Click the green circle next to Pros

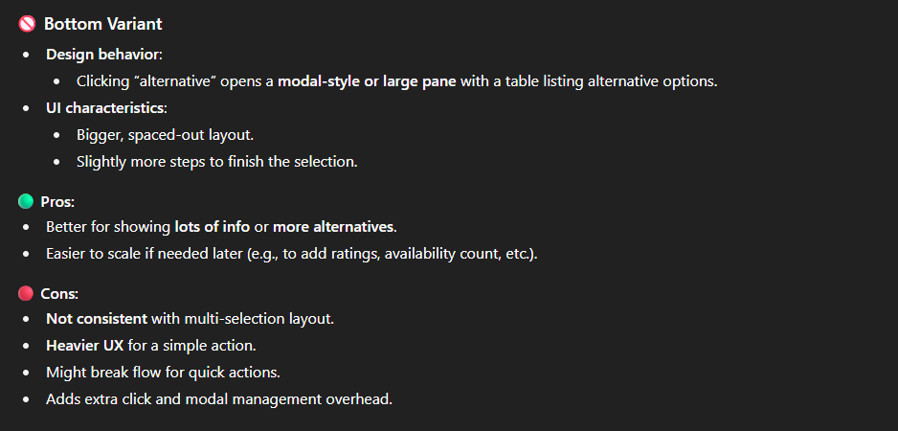pos(26,201)
